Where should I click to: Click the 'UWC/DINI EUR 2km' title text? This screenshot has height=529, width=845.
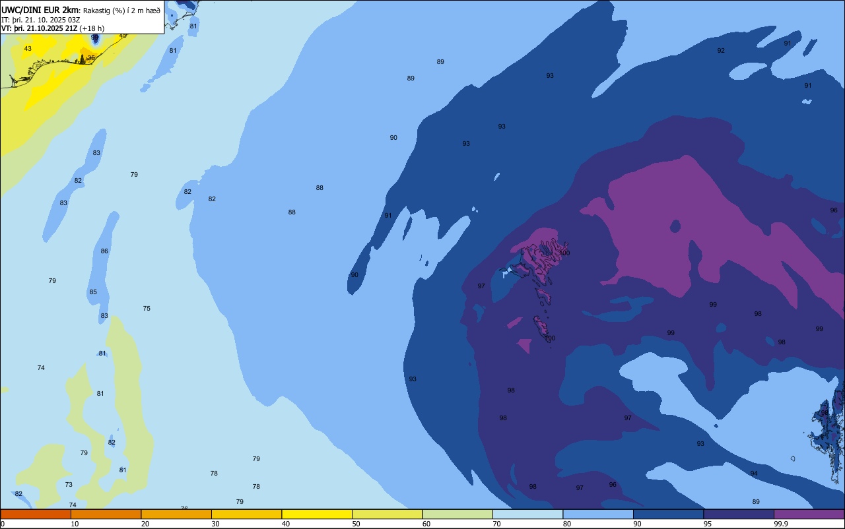(40, 10)
